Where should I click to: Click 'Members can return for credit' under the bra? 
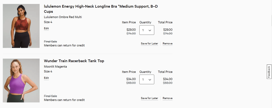tap(64, 45)
